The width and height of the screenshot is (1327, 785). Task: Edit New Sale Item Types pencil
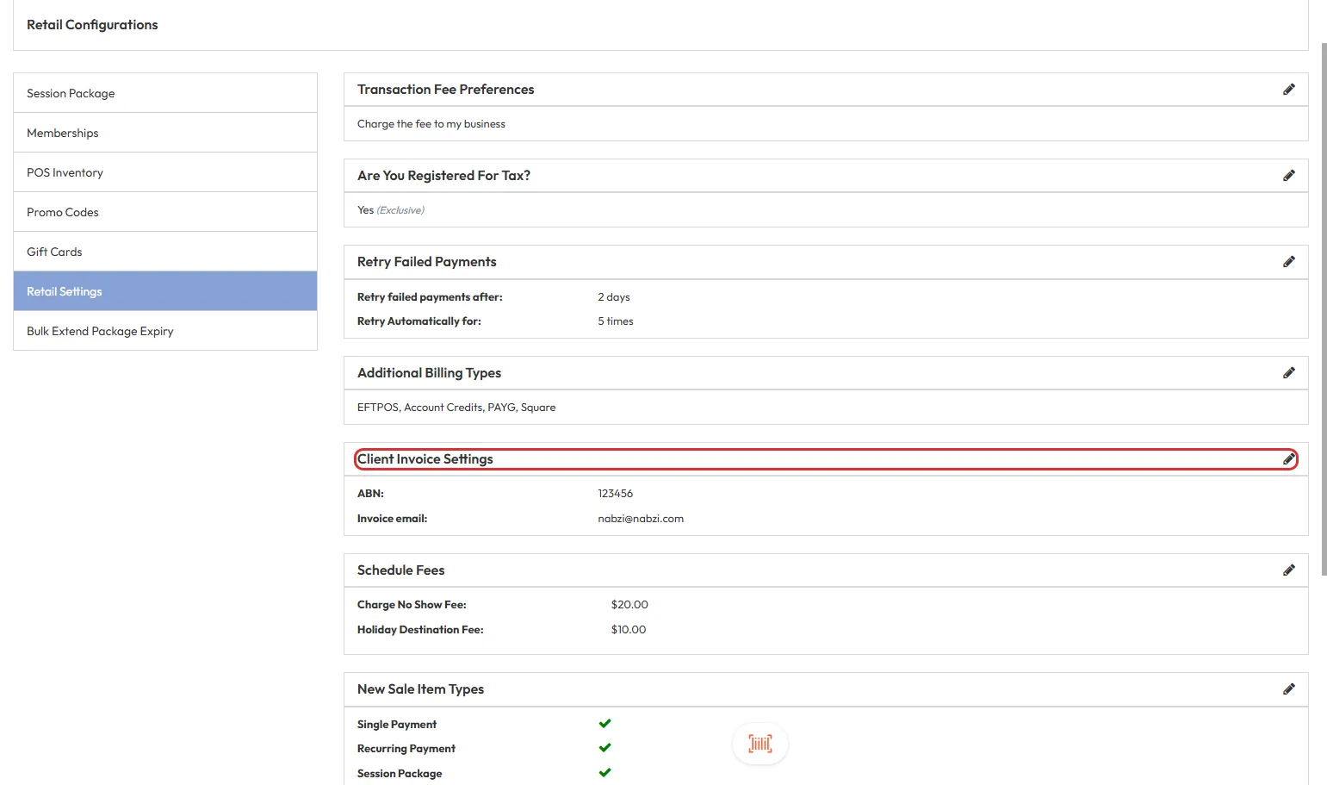click(1288, 689)
